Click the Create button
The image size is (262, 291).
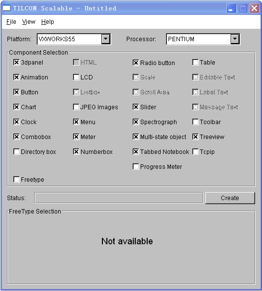(x=230, y=198)
